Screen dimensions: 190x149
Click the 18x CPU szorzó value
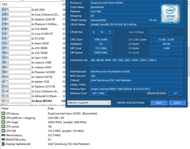(x=50, y=127)
